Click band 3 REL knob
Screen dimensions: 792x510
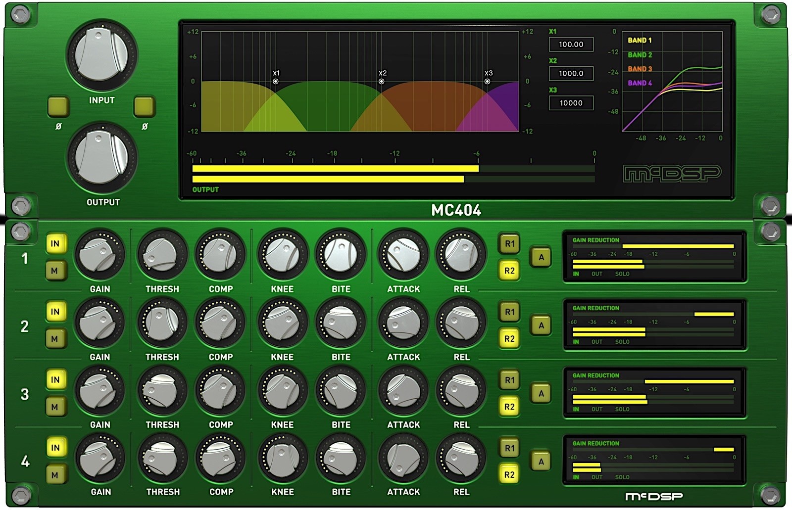[461, 391]
